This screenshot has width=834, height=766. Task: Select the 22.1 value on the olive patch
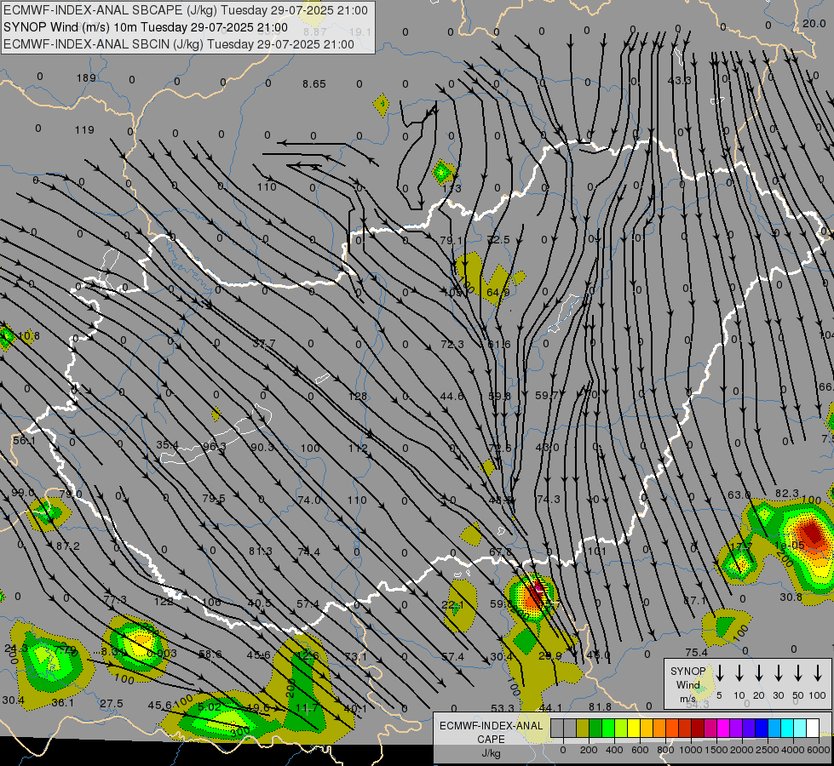[452, 605]
